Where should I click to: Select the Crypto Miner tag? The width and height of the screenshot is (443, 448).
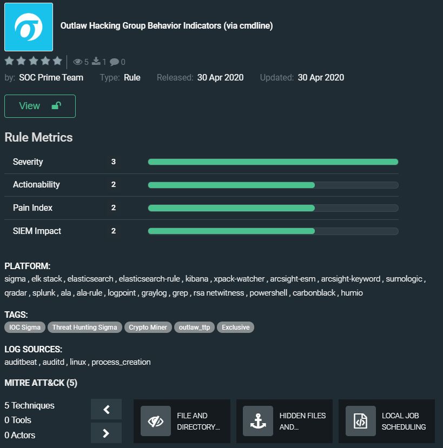pos(148,327)
